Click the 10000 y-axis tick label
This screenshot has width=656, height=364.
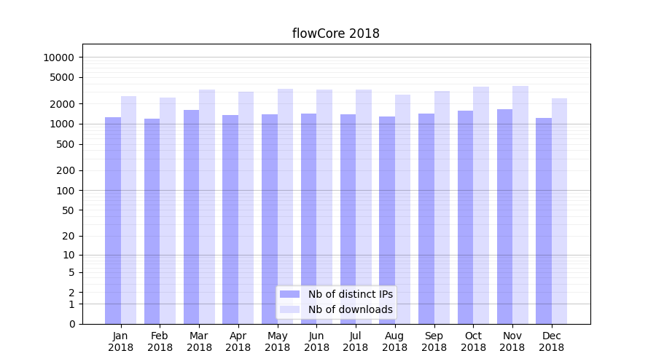(58, 58)
